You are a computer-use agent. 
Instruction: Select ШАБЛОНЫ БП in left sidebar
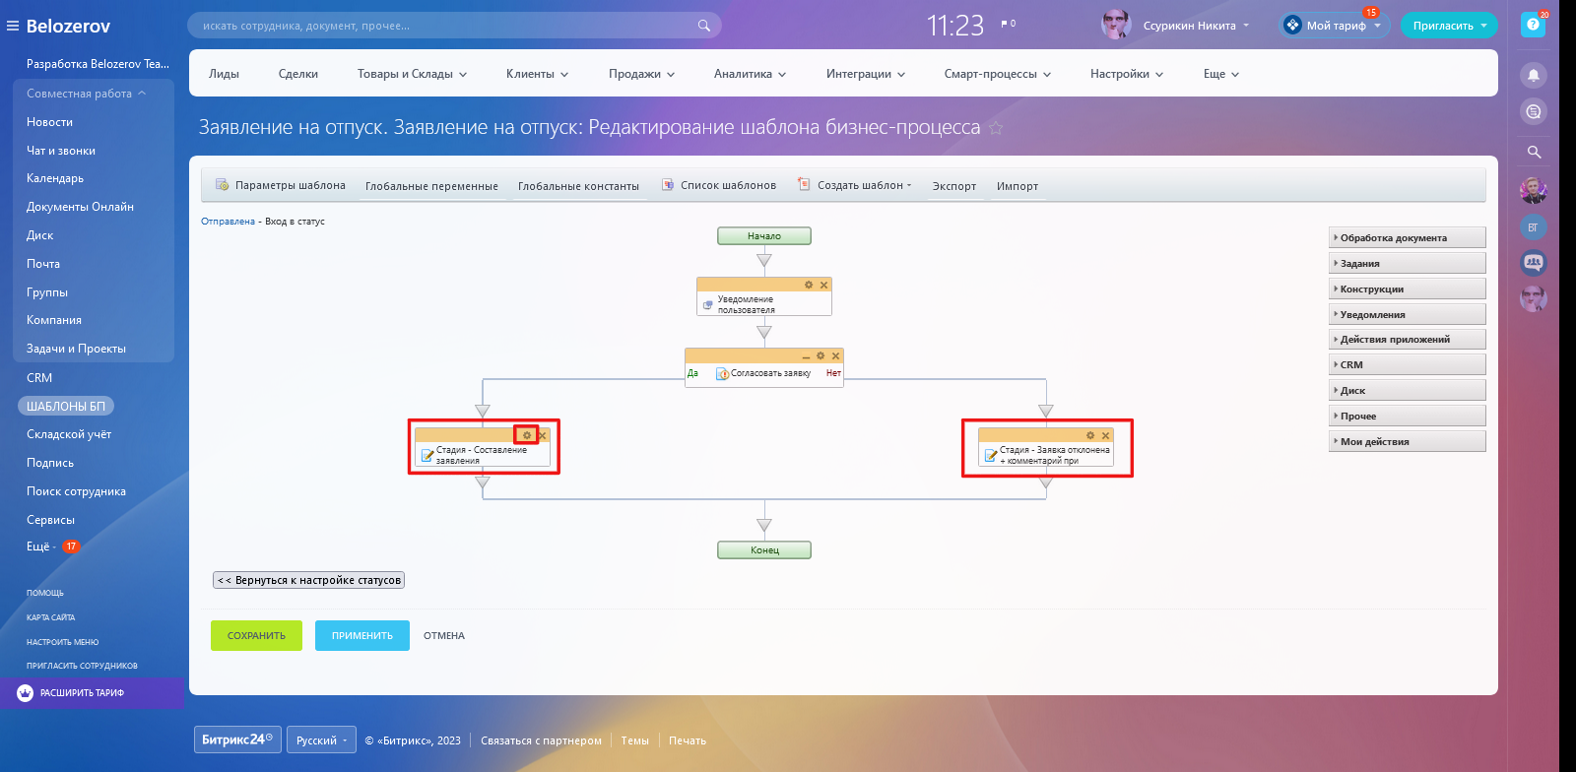click(66, 407)
